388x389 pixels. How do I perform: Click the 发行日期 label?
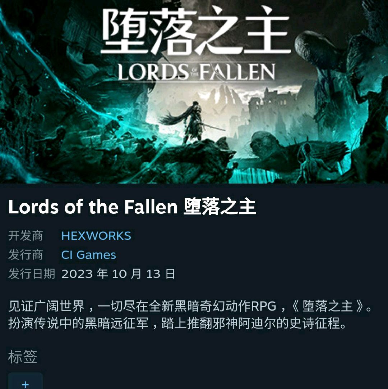tap(32, 274)
